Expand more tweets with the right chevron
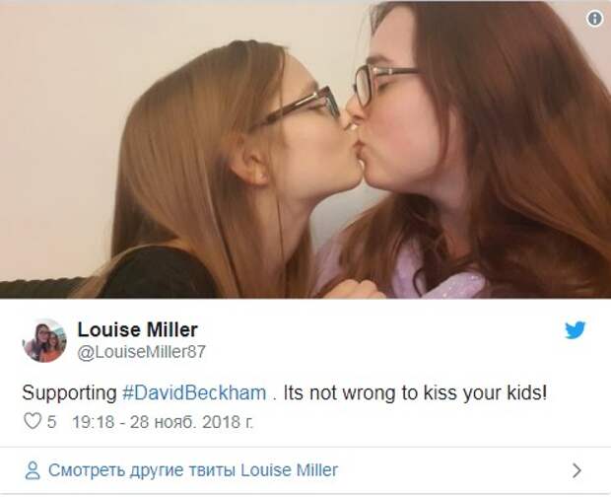The image size is (611, 497). pos(577,470)
